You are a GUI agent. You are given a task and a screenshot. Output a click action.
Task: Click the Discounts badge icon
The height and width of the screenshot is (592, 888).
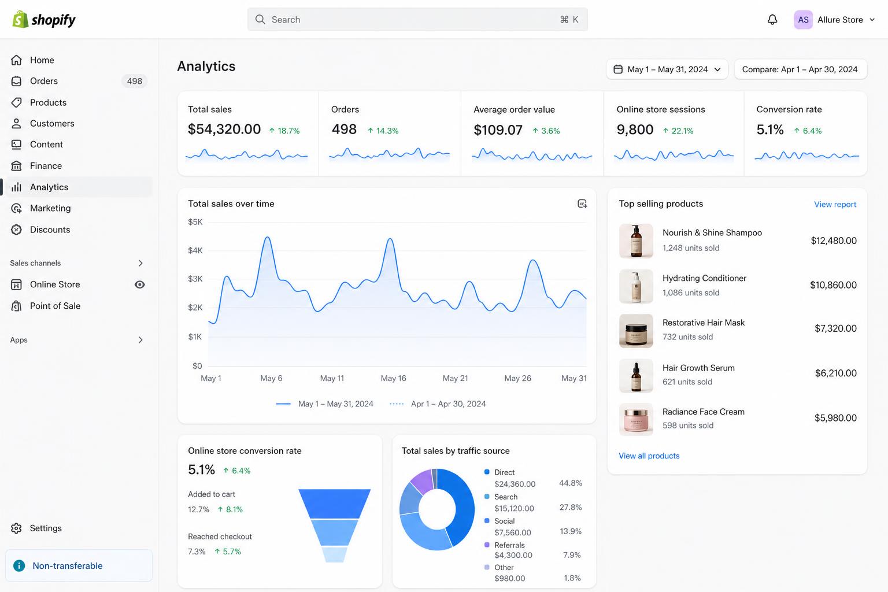click(17, 230)
